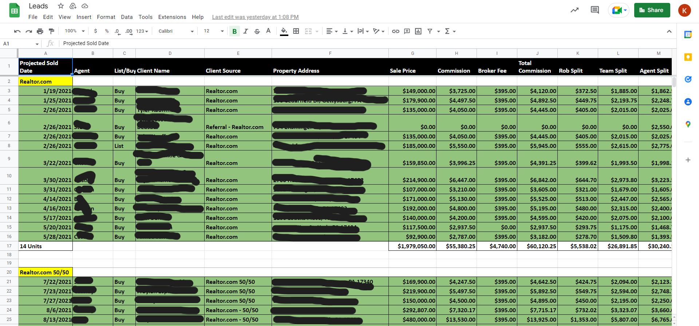
Task: Increase decimal places icon
Action: (x=129, y=31)
